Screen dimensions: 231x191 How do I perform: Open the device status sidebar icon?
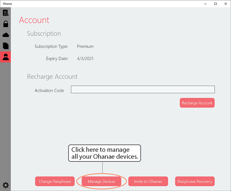(x=6, y=13)
